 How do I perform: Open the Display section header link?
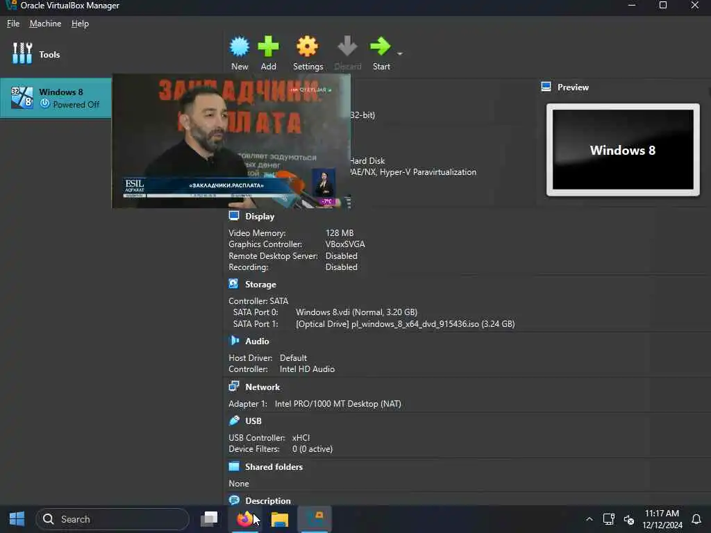[260, 217]
